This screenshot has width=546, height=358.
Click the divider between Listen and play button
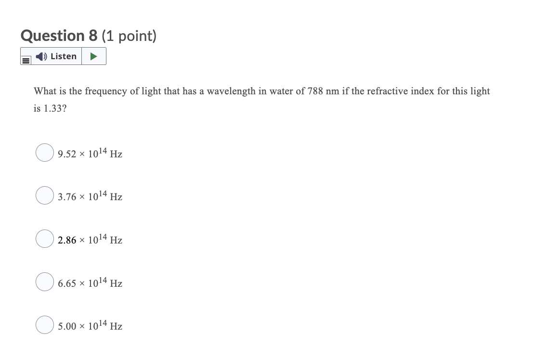(82, 56)
